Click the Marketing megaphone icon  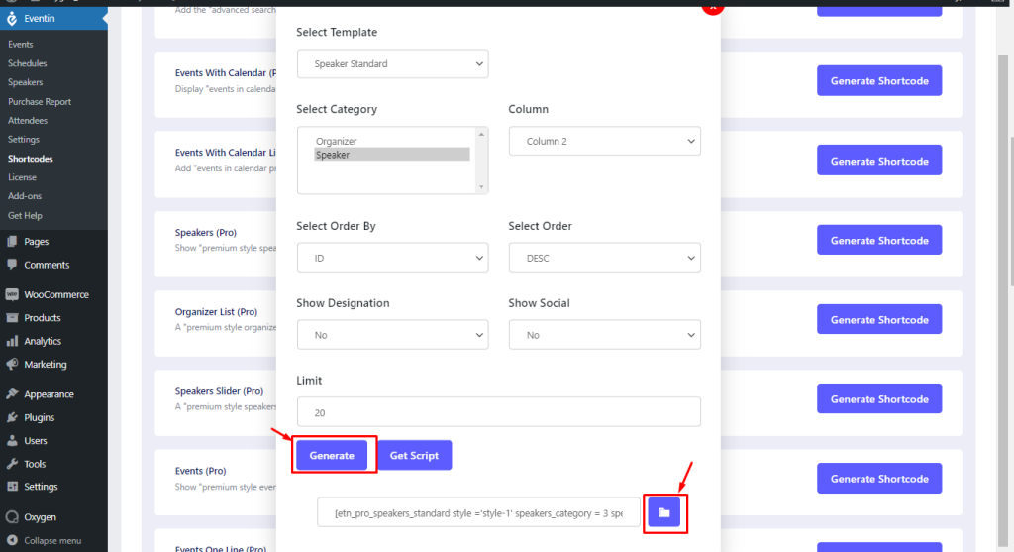coord(12,365)
